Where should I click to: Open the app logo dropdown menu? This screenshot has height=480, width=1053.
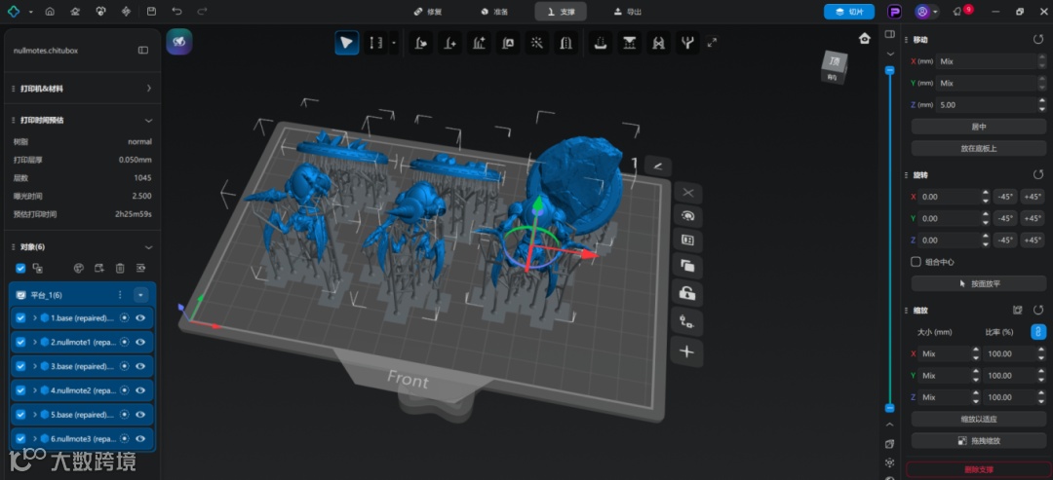(31, 12)
